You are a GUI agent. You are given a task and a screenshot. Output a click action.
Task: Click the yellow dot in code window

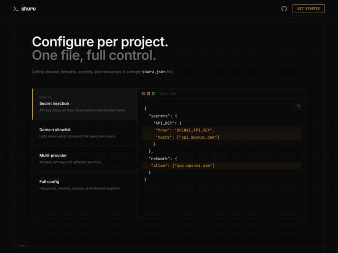tap(148, 94)
